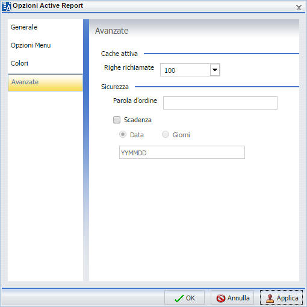
Task: Confirm with the OK button
Action: click(x=184, y=298)
